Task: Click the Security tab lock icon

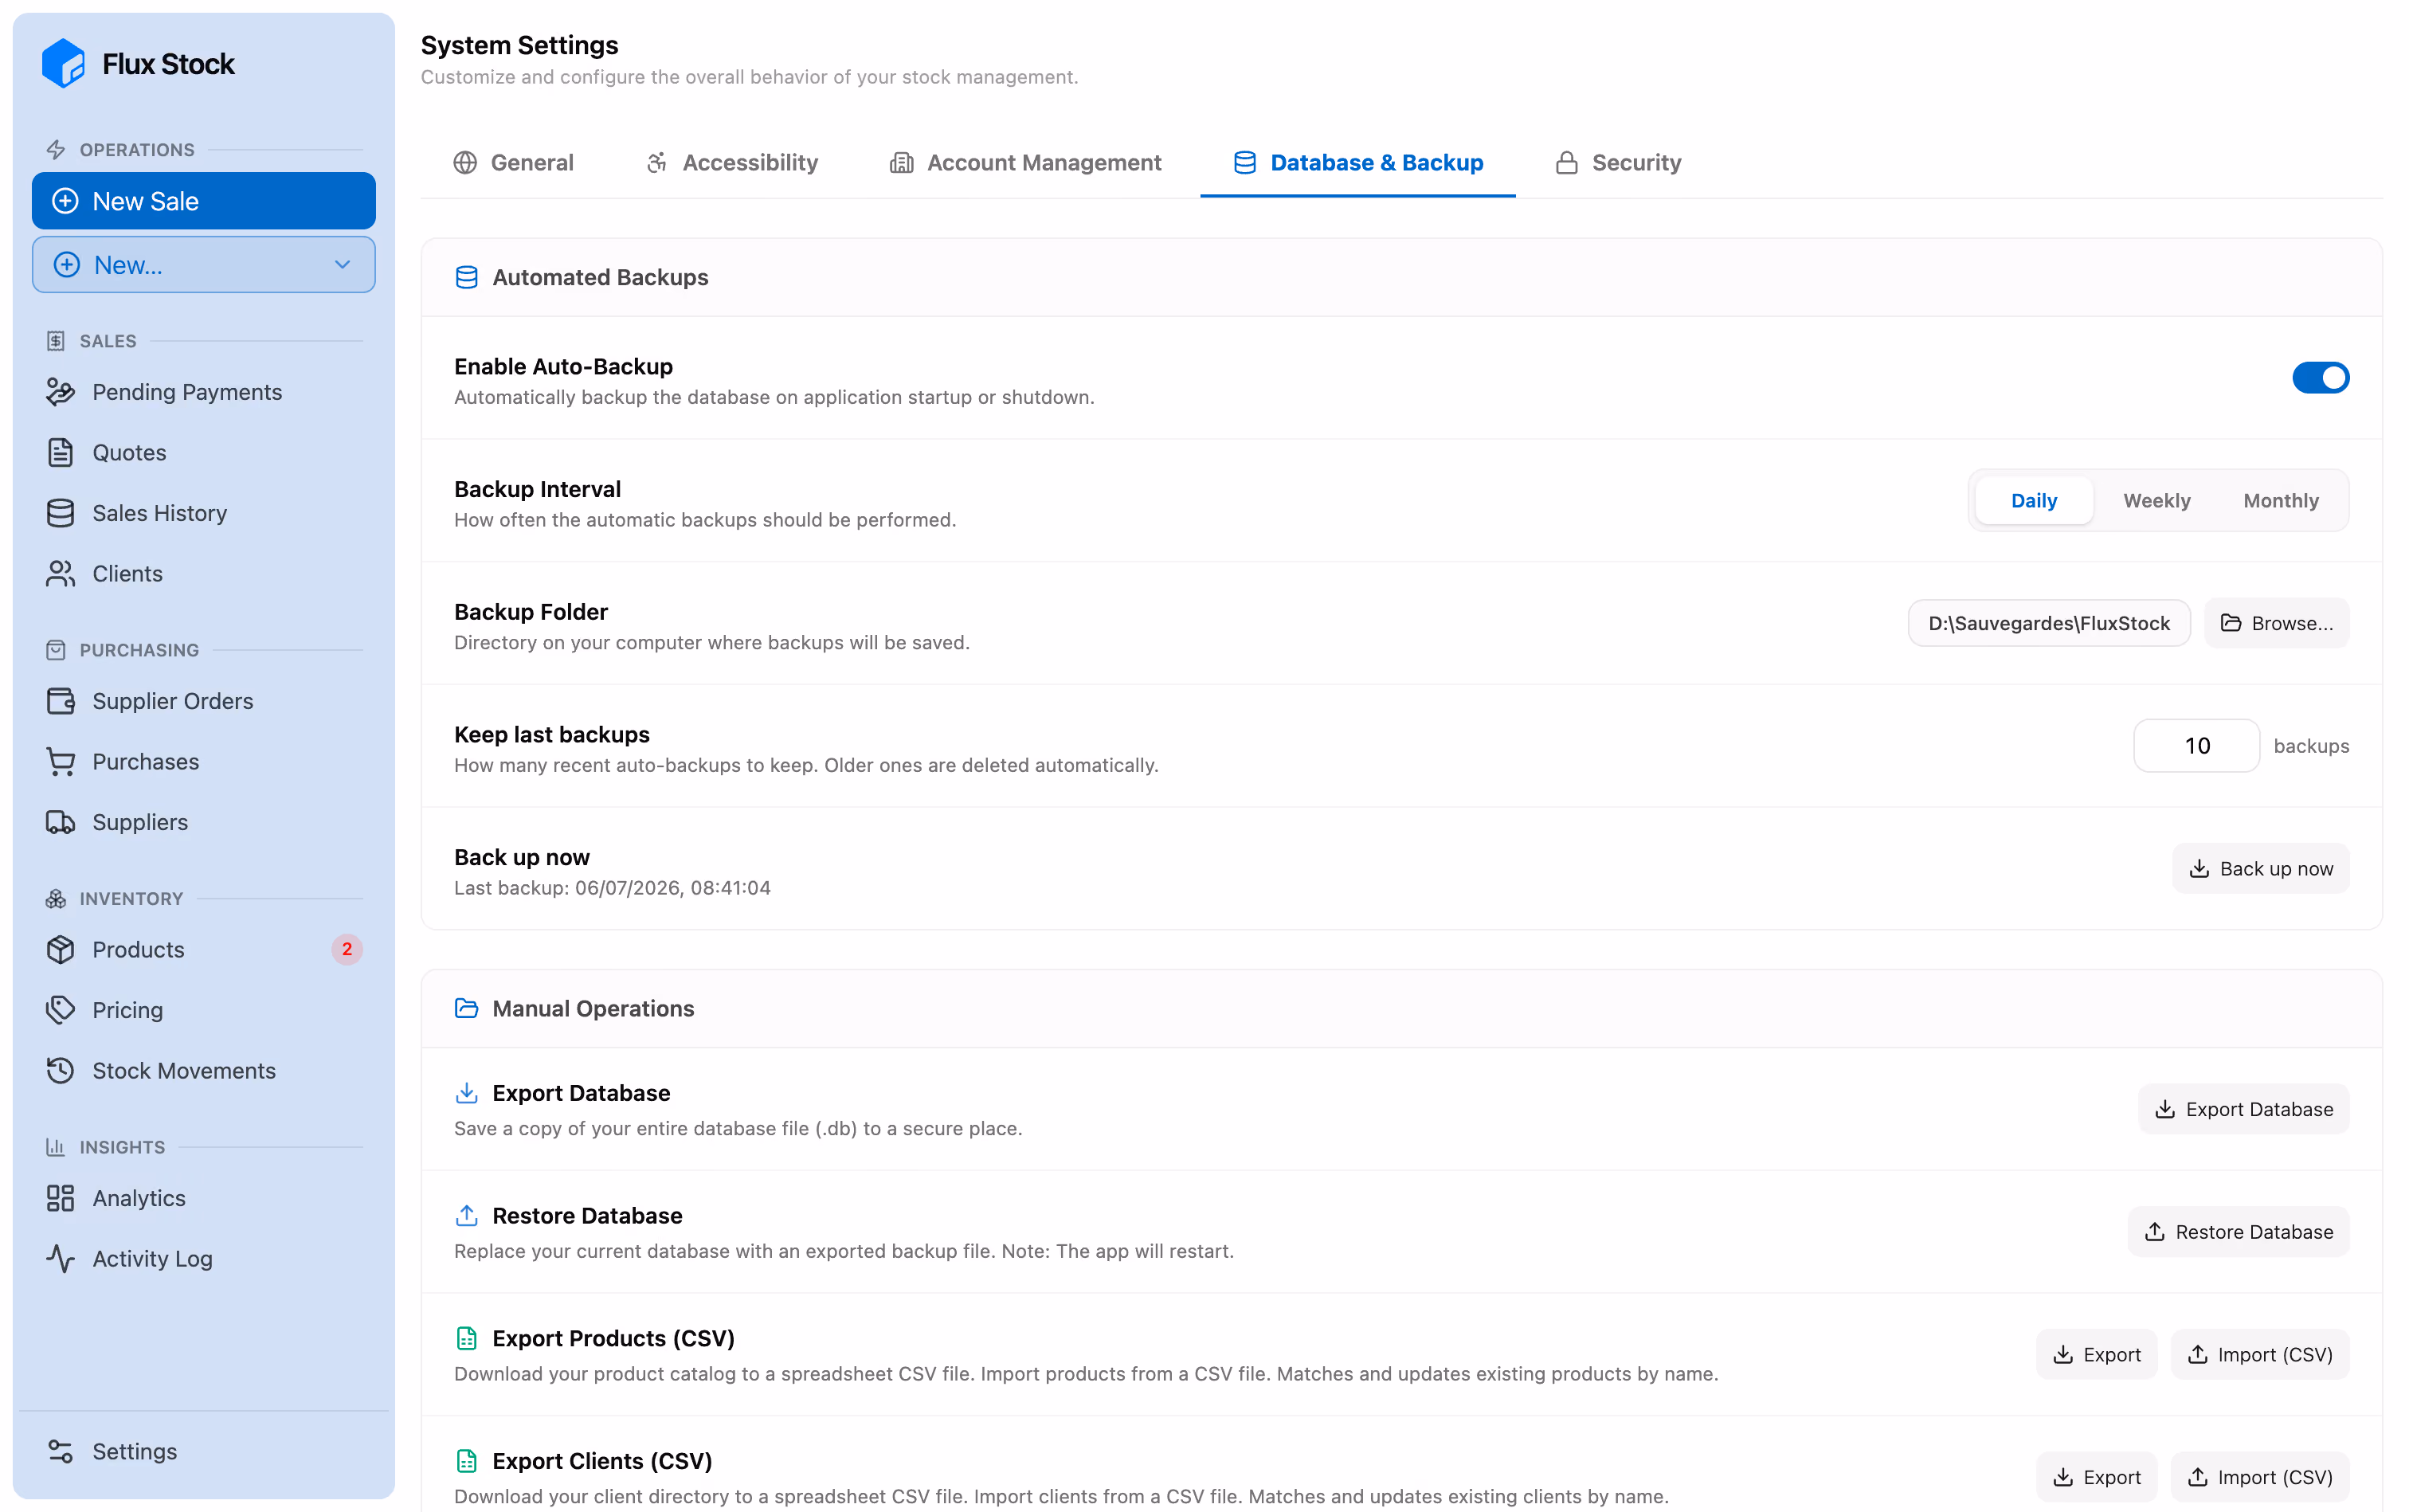Action: (1566, 163)
